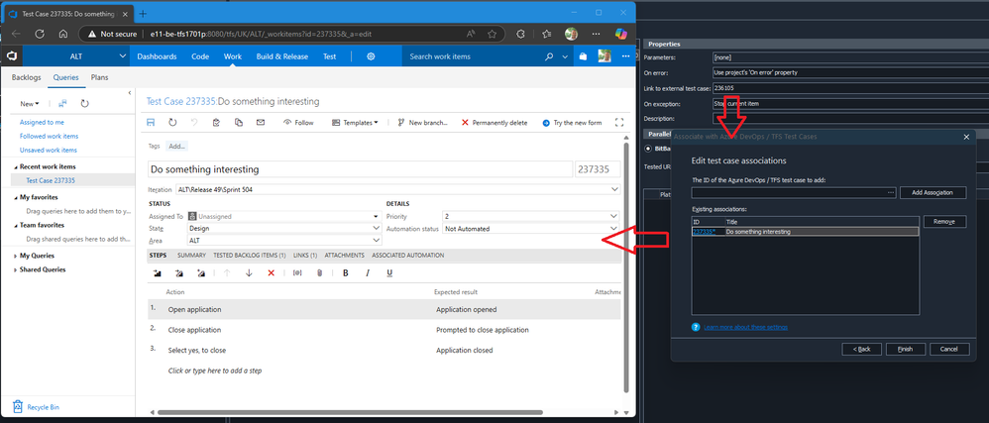Create a New branch from work item
989x423 pixels.
(x=422, y=122)
